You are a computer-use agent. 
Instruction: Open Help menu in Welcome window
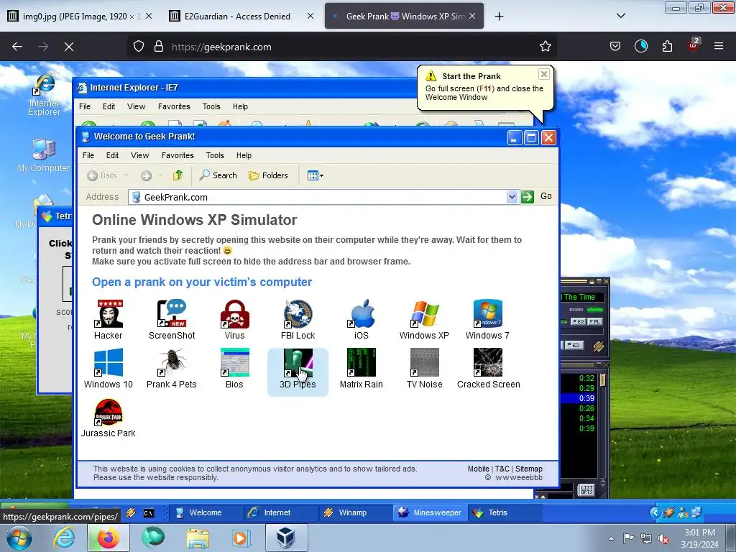point(244,155)
